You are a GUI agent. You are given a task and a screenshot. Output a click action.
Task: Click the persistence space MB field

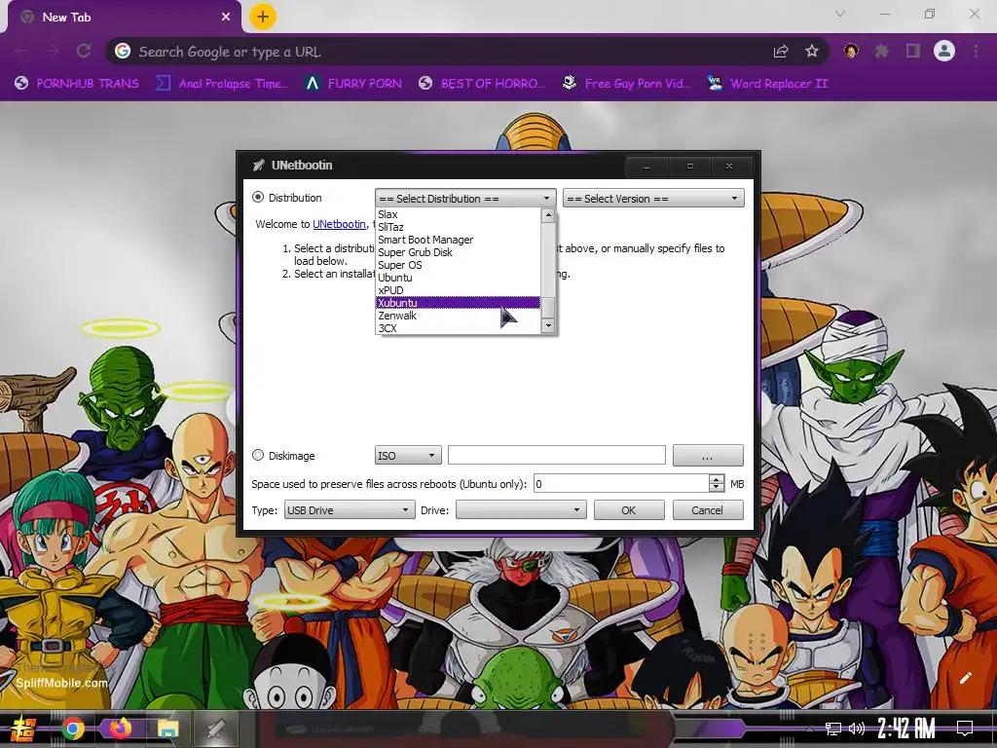pyautogui.click(x=621, y=484)
